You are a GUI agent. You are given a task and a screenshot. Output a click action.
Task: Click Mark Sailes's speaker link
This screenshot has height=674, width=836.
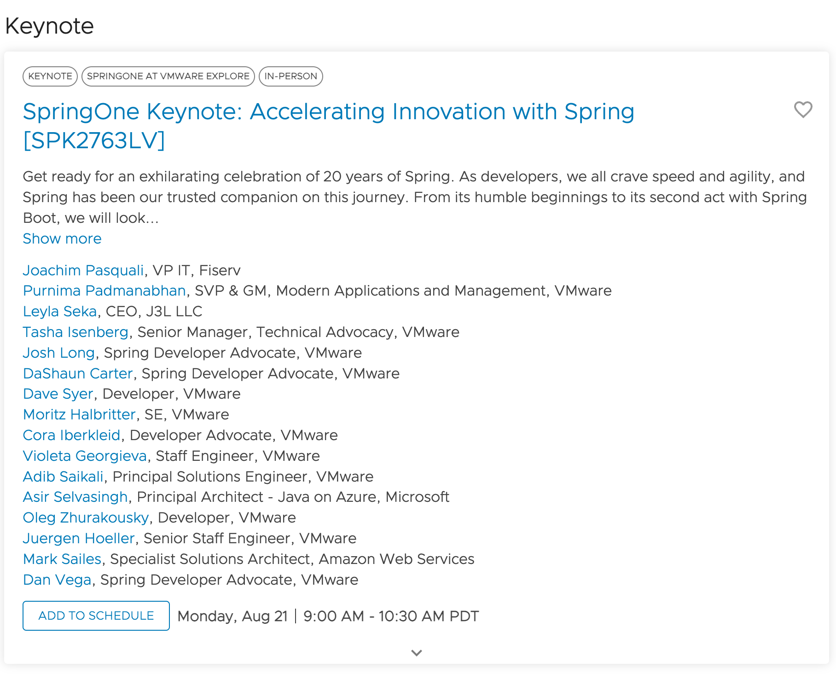tap(62, 559)
